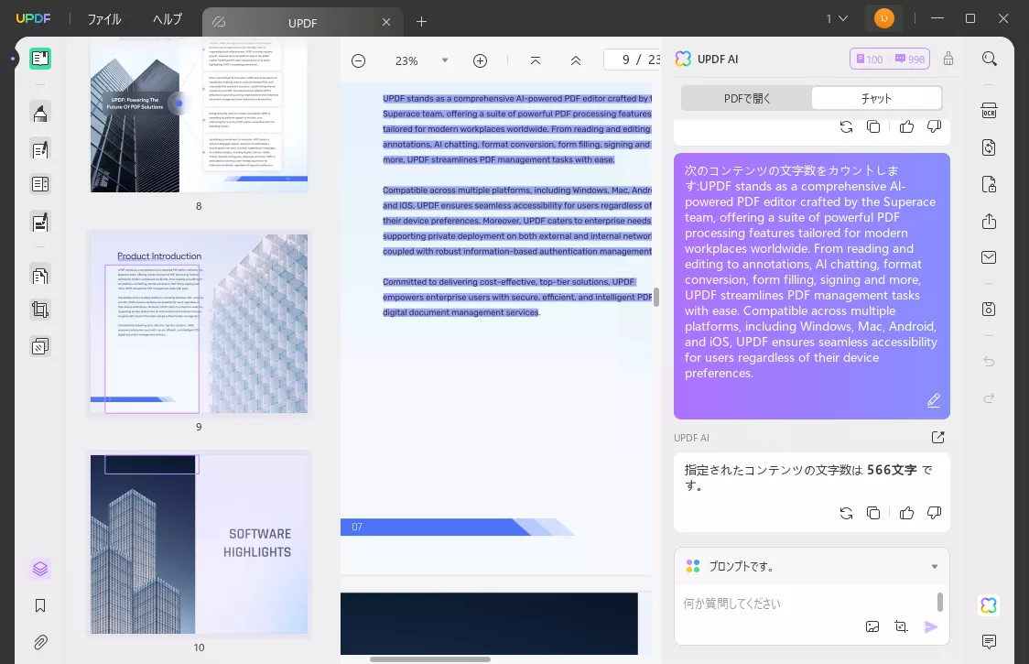The width and height of the screenshot is (1029, 664).
Task: Open the Convert PDF tool
Action: (x=989, y=147)
